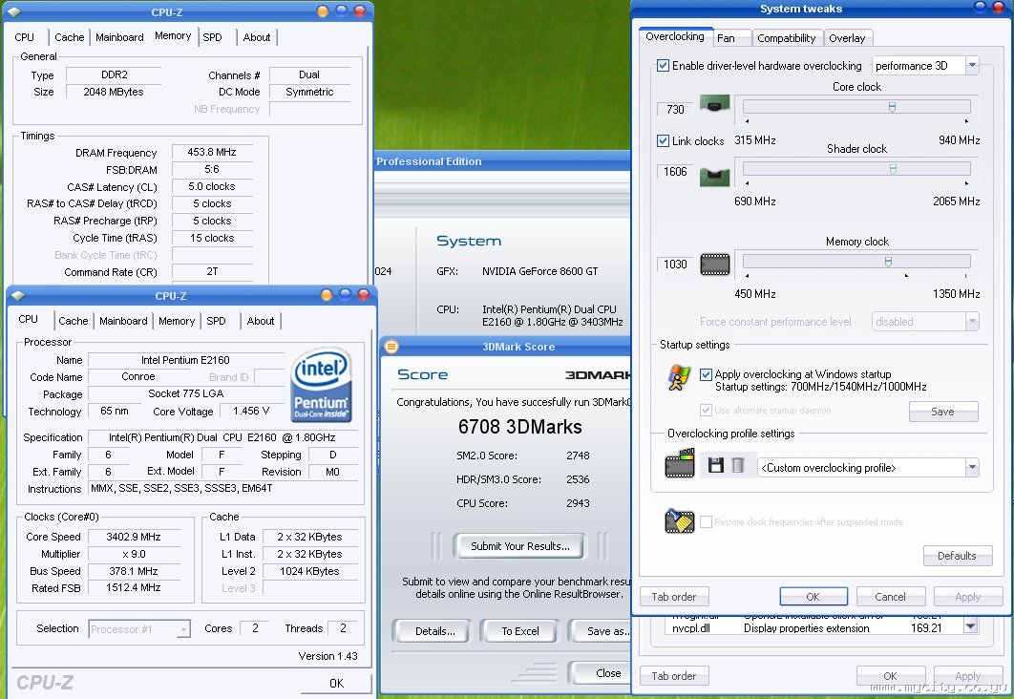This screenshot has height=699, width=1014.
Task: Click the Core clock slider handle
Action: (x=892, y=107)
